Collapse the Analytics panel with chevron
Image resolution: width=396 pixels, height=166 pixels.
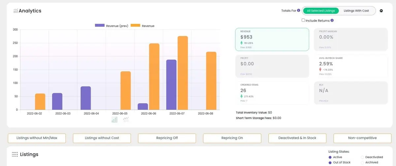point(381,11)
